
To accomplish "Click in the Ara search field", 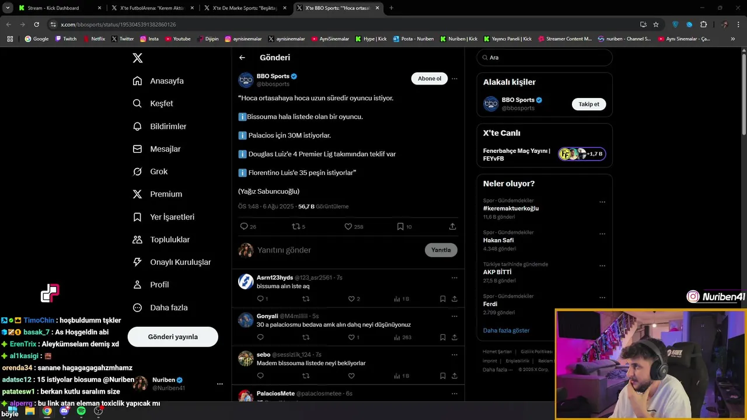I will point(544,57).
